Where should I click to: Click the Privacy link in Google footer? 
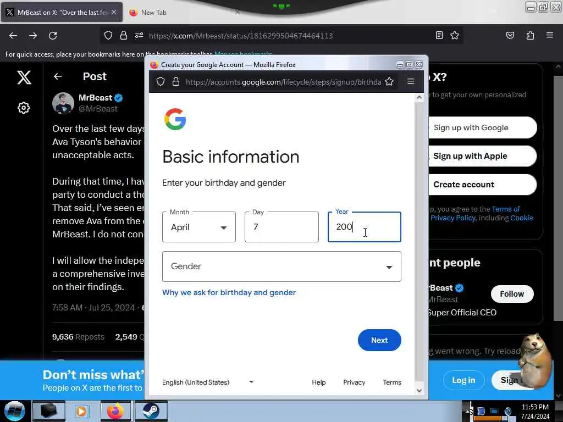tap(354, 382)
